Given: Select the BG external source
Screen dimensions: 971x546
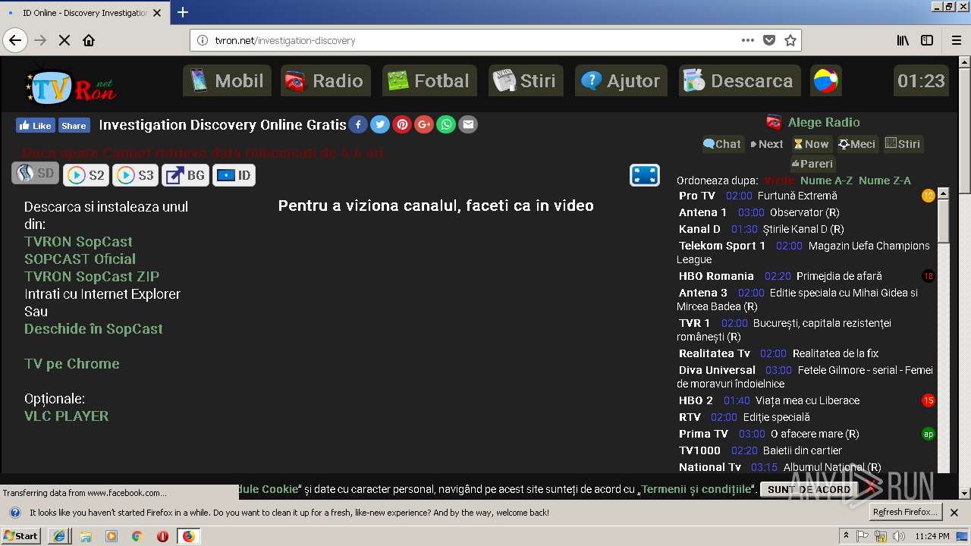Looking at the screenshot, I should pyautogui.click(x=185, y=175).
